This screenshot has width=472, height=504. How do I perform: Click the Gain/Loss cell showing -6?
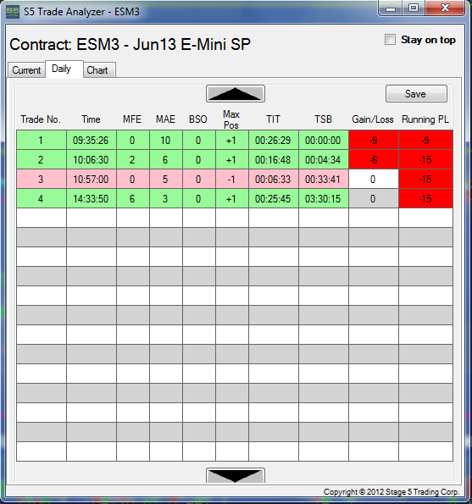[x=374, y=160]
